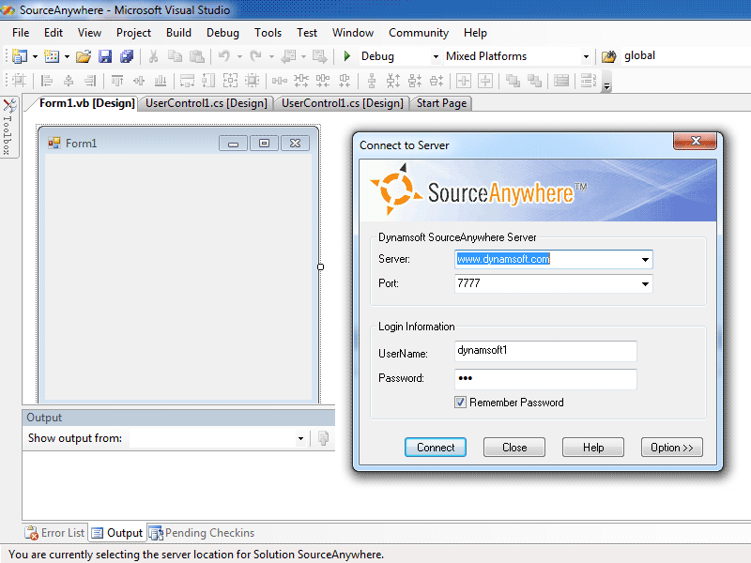Select the Undo icon
751x563 pixels.
point(222,55)
